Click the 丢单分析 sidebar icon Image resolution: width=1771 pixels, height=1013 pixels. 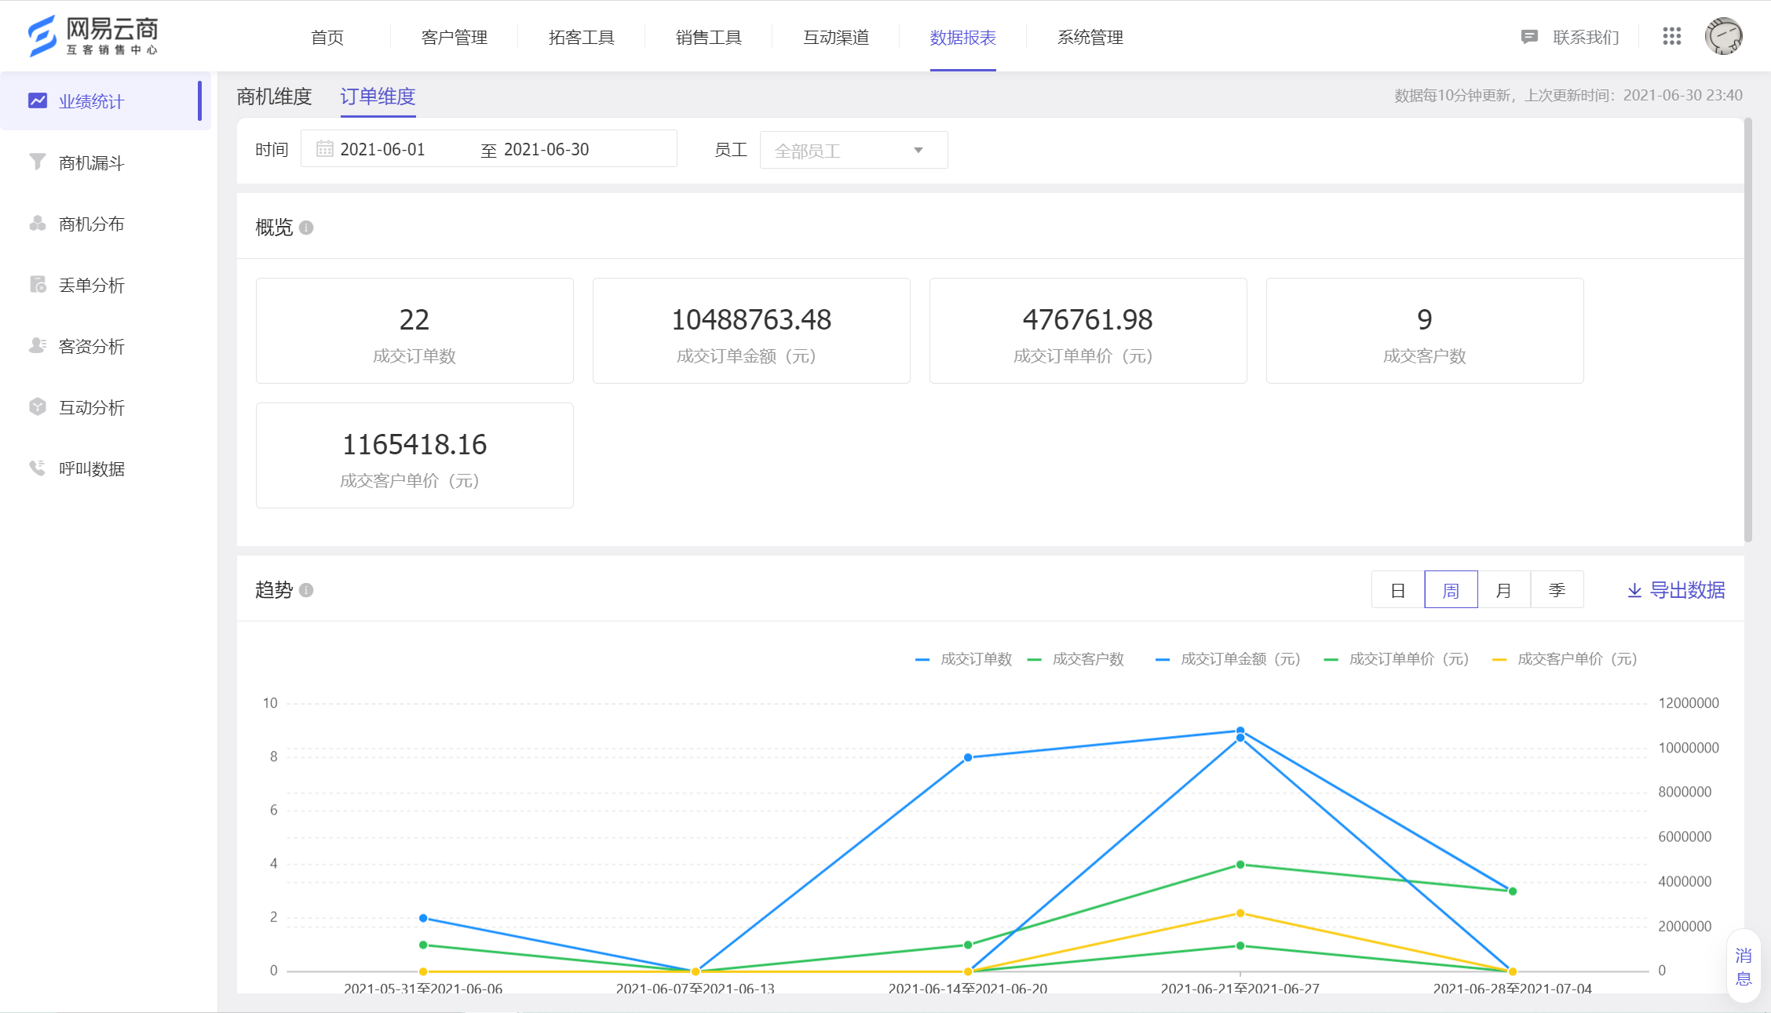pos(37,284)
